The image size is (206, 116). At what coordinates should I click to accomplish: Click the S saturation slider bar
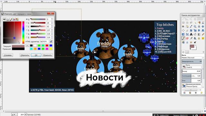tap(38, 23)
